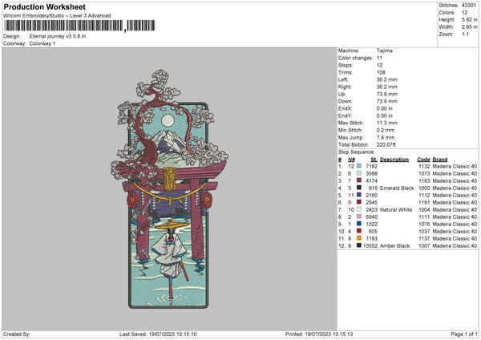Click the Height value 5.82 in
The image size is (481, 340).
[469, 19]
